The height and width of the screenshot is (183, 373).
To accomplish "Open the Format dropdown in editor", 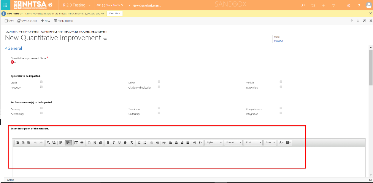I will [234, 142].
